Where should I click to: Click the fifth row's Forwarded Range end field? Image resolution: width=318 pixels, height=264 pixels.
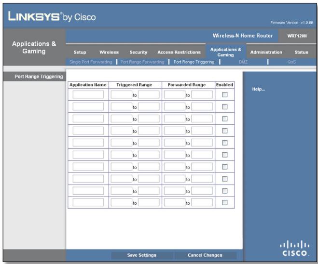[x=202, y=143]
